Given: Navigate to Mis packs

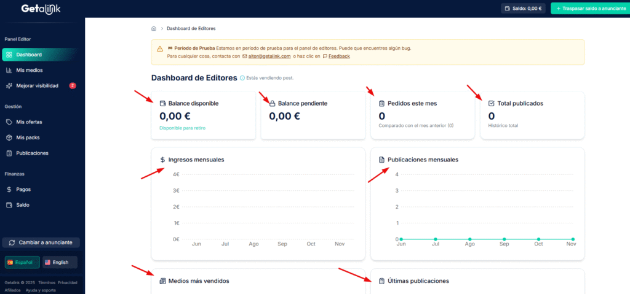Looking at the screenshot, I should point(41,137).
